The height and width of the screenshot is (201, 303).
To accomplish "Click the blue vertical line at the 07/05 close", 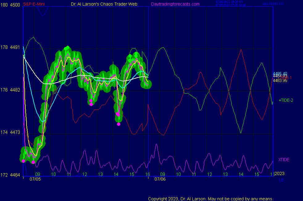I will point(148,91).
